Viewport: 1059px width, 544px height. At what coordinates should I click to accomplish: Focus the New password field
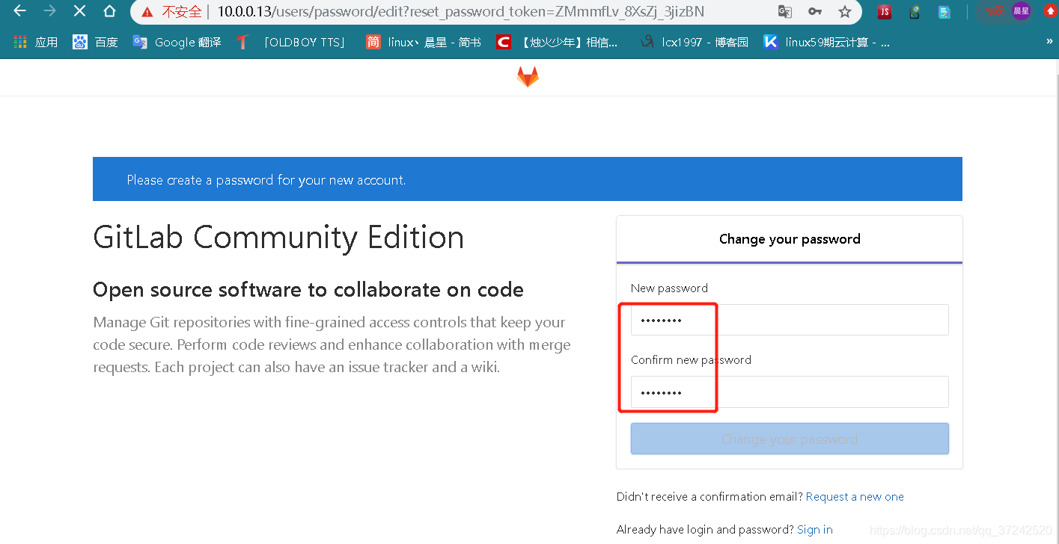[x=790, y=320]
